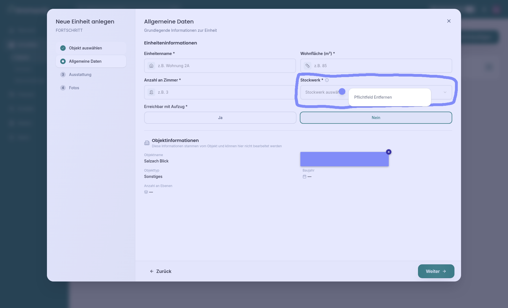Click the Allgemeine Daten step radio indicator
508x308 pixels.
point(63,61)
